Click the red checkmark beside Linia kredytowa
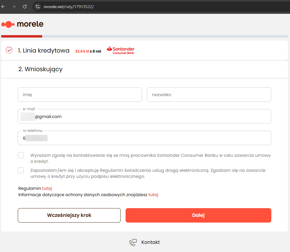This screenshot has height=252, width=290. pos(9,50)
